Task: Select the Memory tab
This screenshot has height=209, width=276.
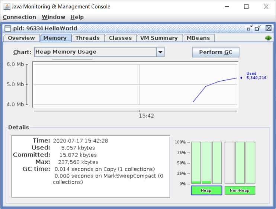Action: 55,38
